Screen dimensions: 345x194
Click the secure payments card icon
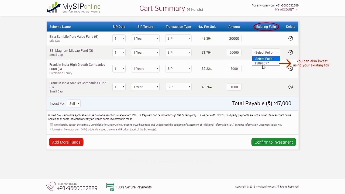coord(110,187)
